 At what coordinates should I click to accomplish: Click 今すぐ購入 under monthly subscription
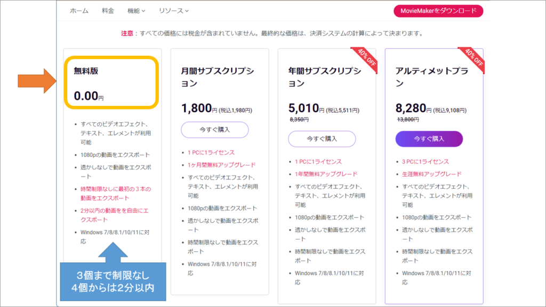coord(216,129)
